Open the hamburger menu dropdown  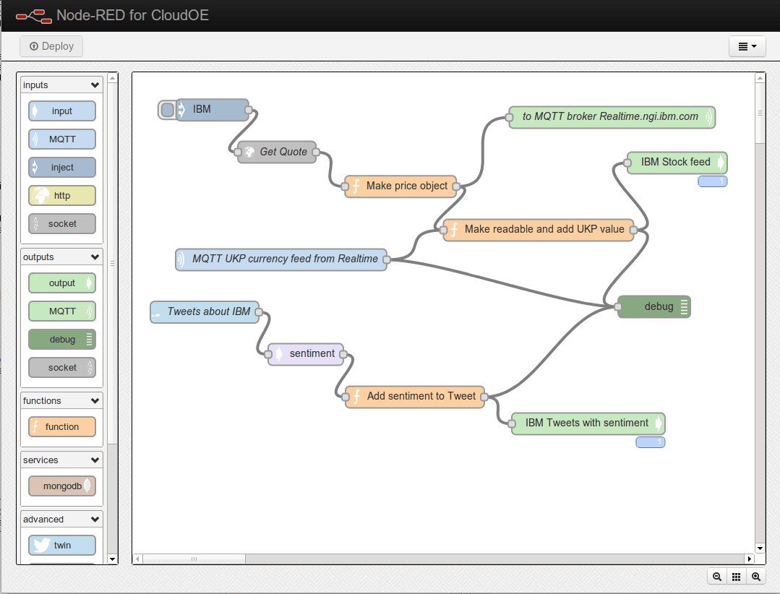(x=747, y=46)
